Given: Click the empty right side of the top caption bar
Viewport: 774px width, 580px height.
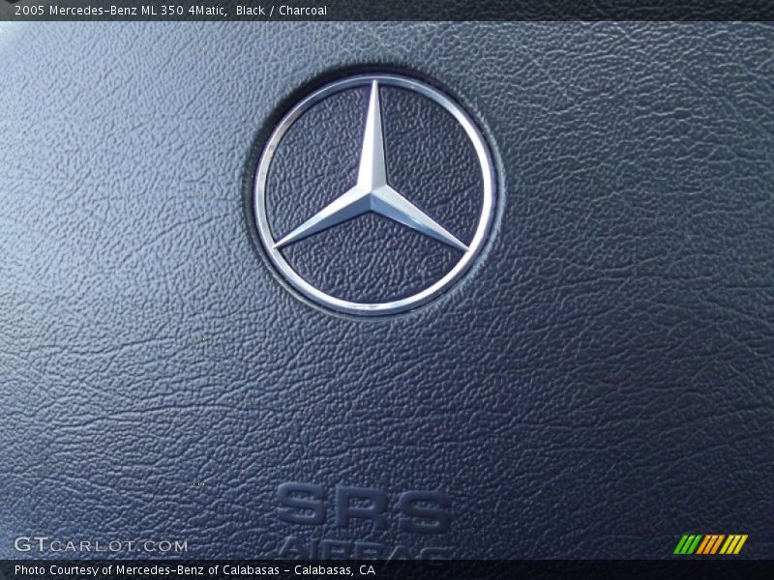Looking at the screenshot, I should pyautogui.click(x=580, y=11).
